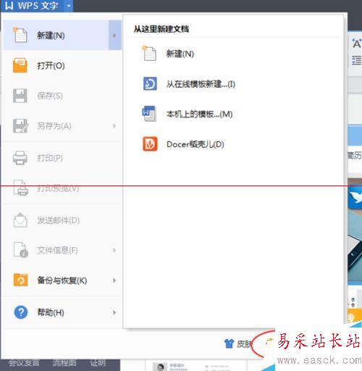The height and width of the screenshot is (371, 362).
Task: Select 保存(S) menu entry
Action: [x=62, y=96]
